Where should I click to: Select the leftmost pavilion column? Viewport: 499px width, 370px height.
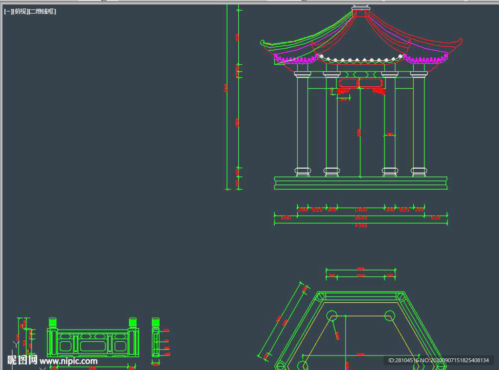tap(302, 122)
